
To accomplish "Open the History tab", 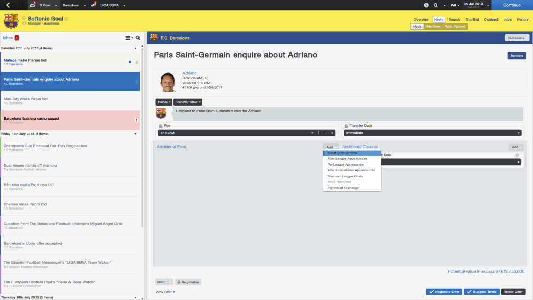I will point(523,20).
